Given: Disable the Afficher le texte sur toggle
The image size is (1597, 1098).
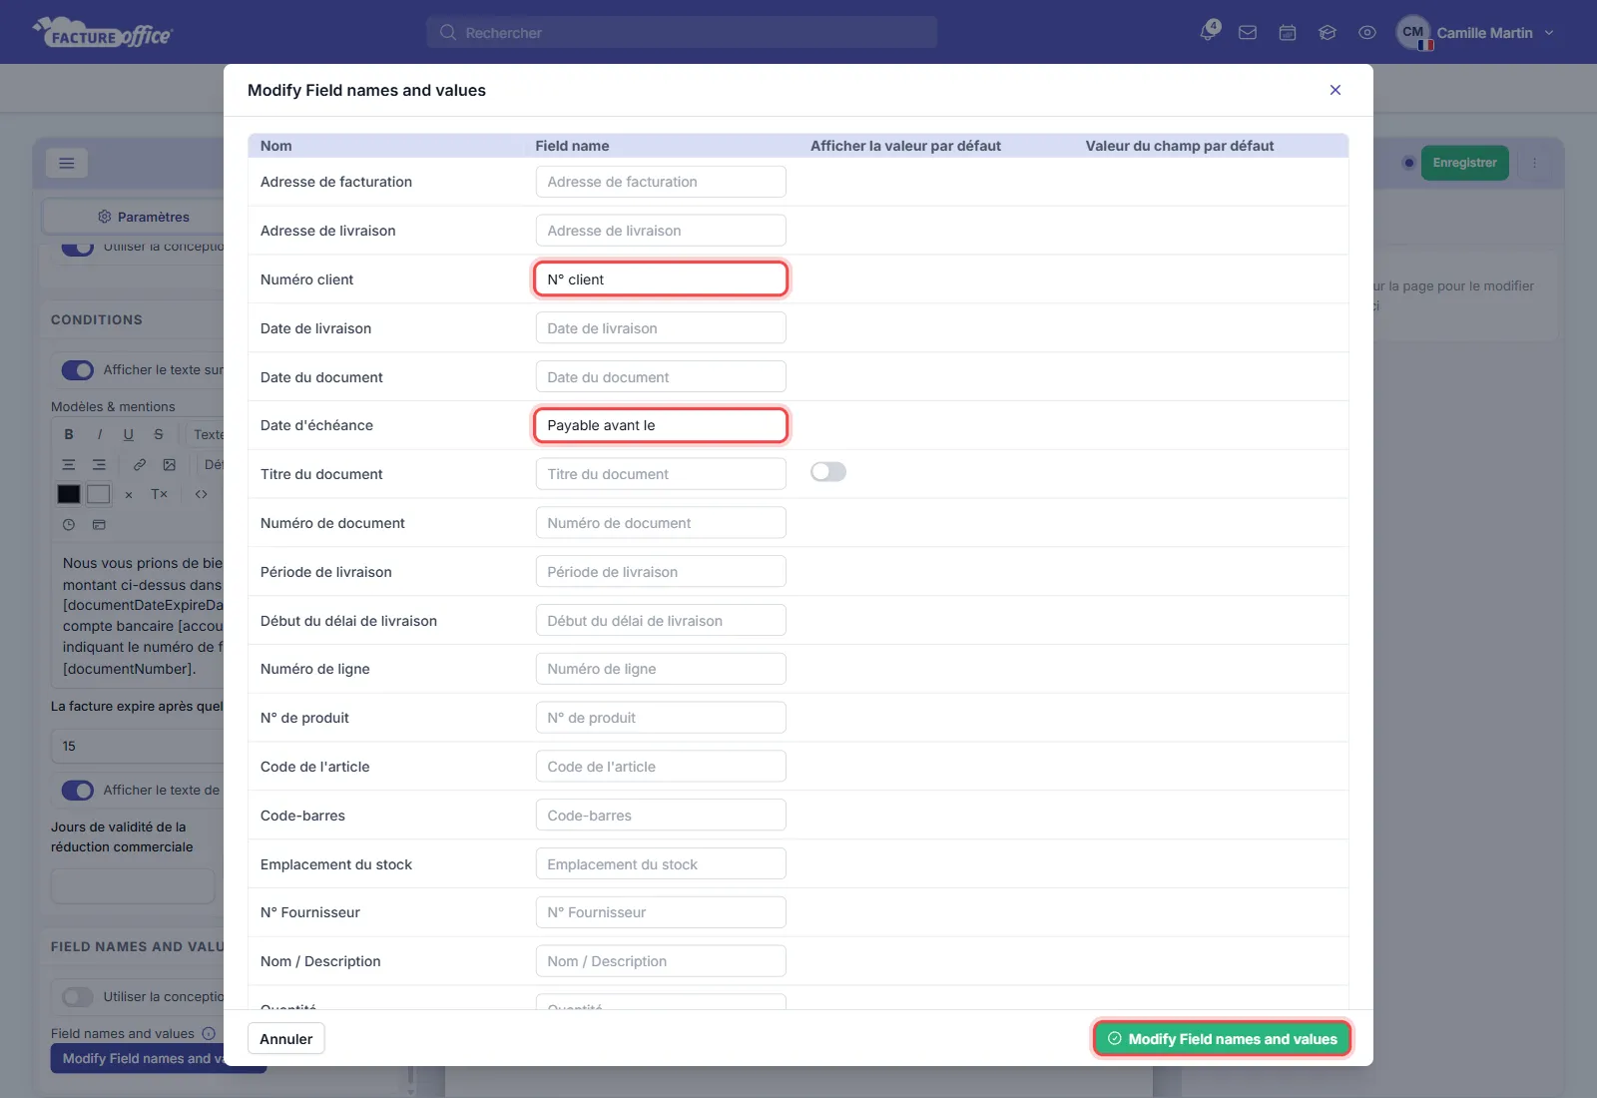Looking at the screenshot, I should click(x=78, y=370).
